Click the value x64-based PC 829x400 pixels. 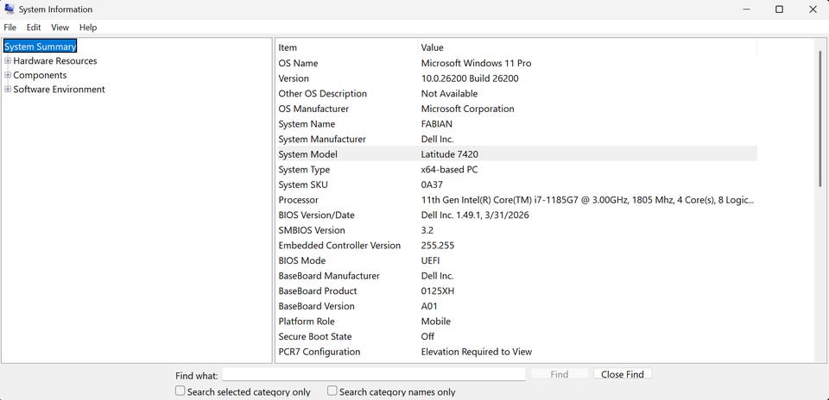[449, 169]
